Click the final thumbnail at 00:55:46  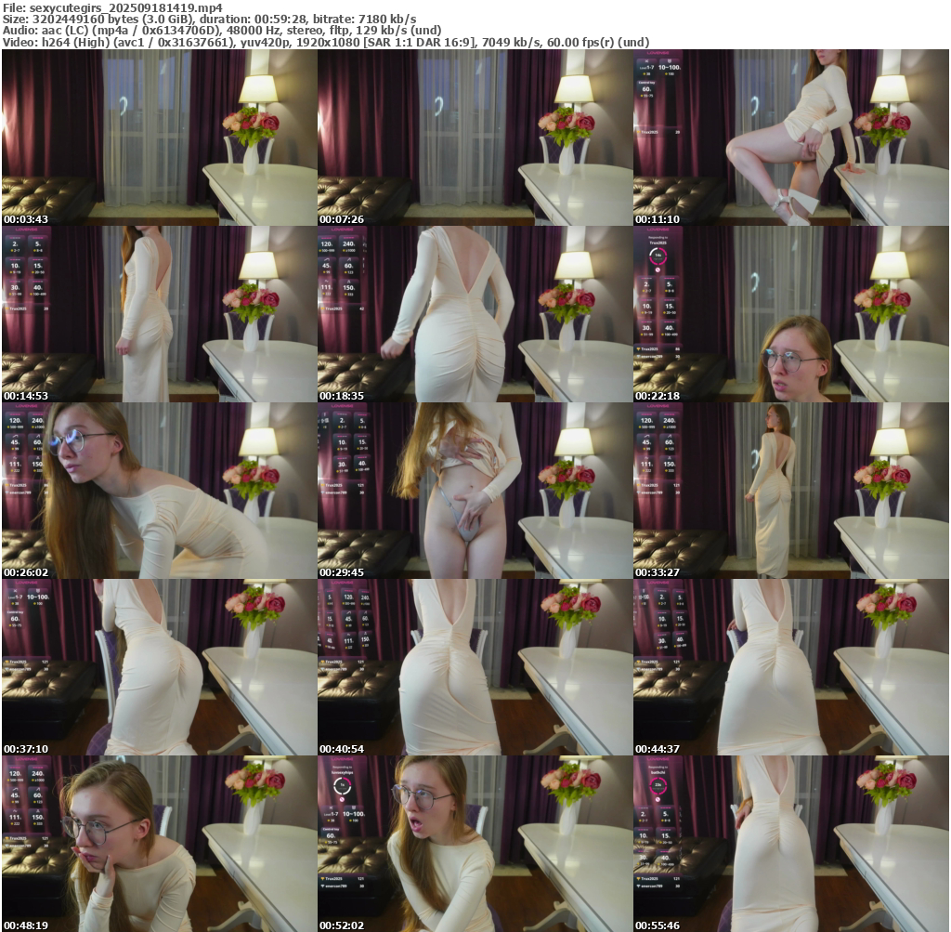[x=790, y=844]
